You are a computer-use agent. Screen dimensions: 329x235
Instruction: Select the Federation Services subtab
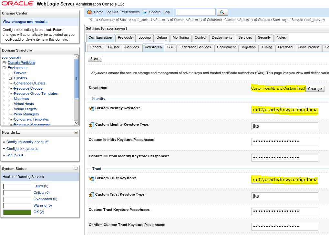pyautogui.click(x=195, y=47)
